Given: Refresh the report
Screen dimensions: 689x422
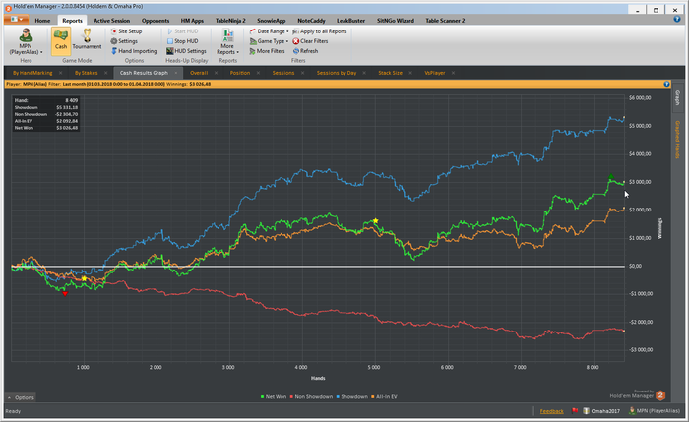Looking at the screenshot, I should coord(305,51).
